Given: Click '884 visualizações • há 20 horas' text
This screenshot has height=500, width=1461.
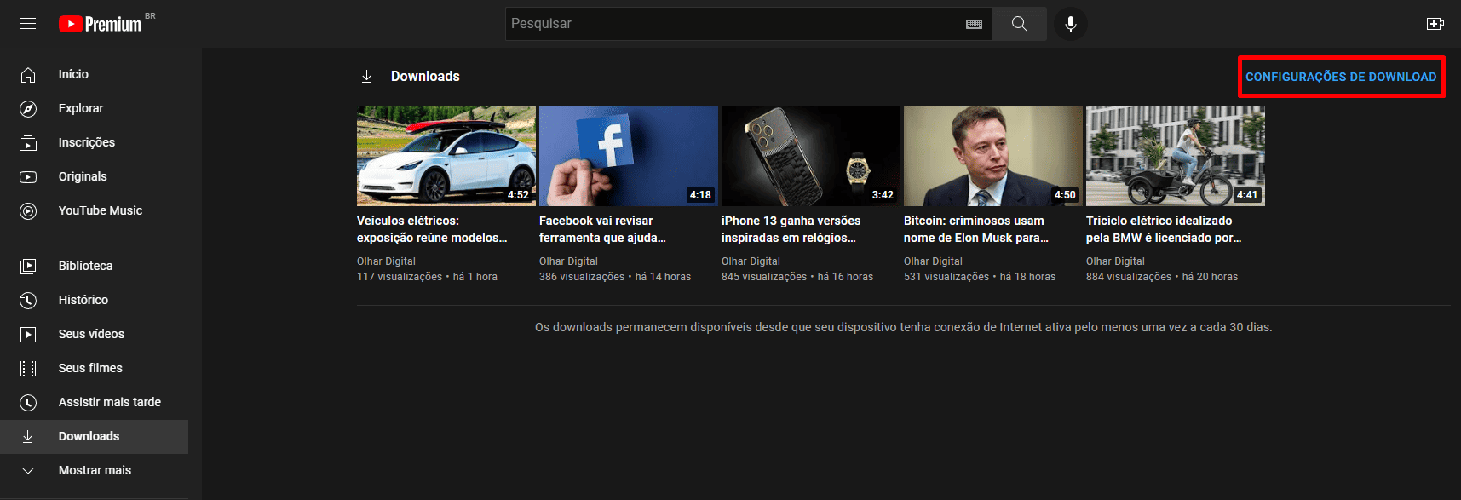Looking at the screenshot, I should [x=1162, y=277].
